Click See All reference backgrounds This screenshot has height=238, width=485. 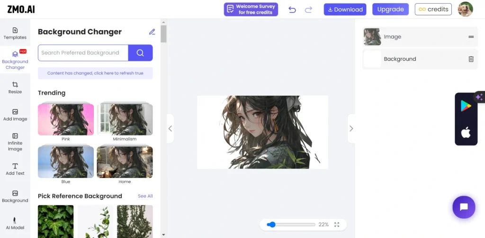[x=145, y=196]
